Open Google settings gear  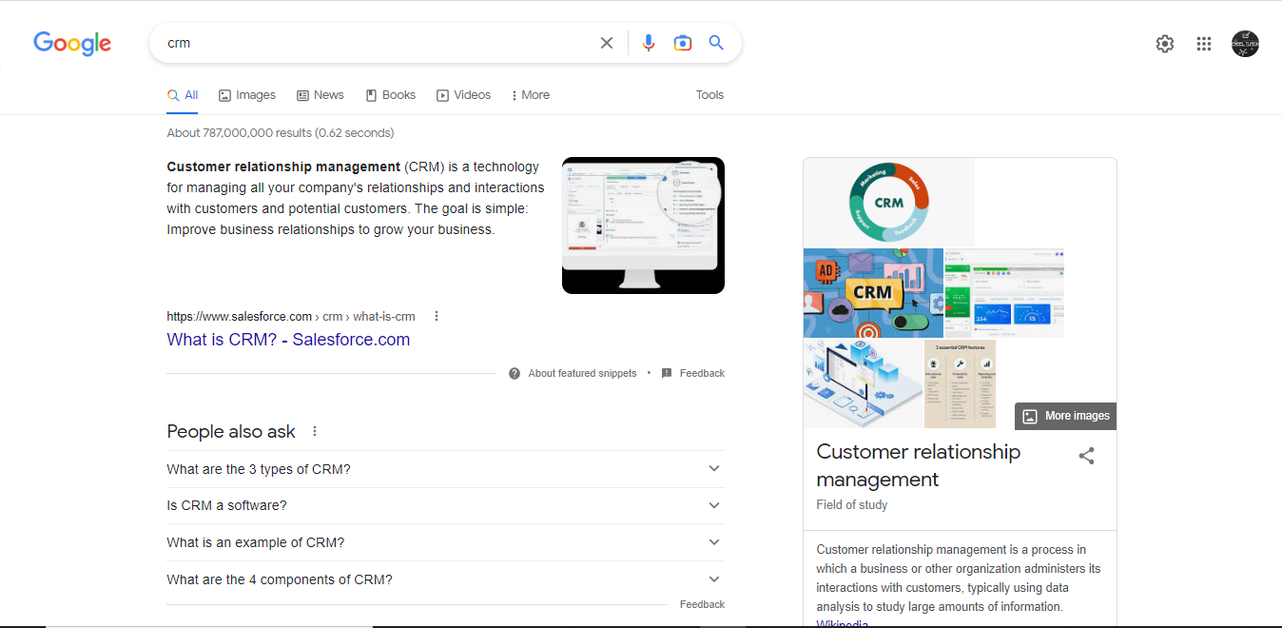tap(1165, 44)
